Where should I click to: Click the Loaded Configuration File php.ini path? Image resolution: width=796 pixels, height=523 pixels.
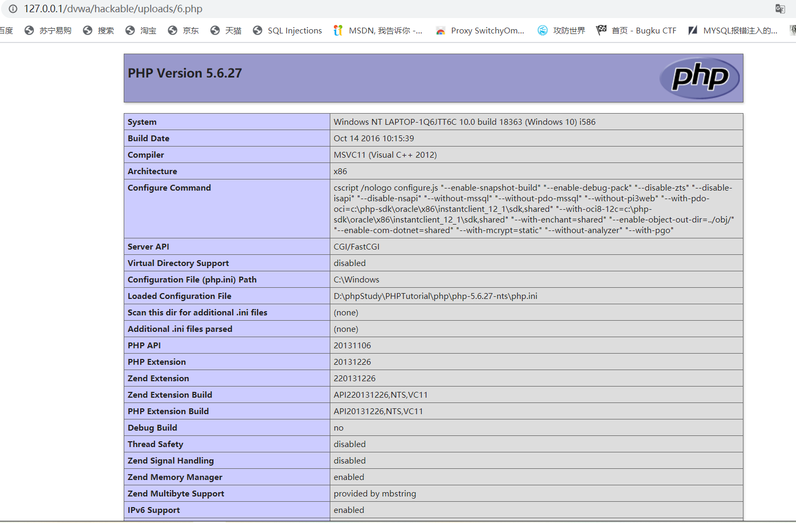coord(435,296)
